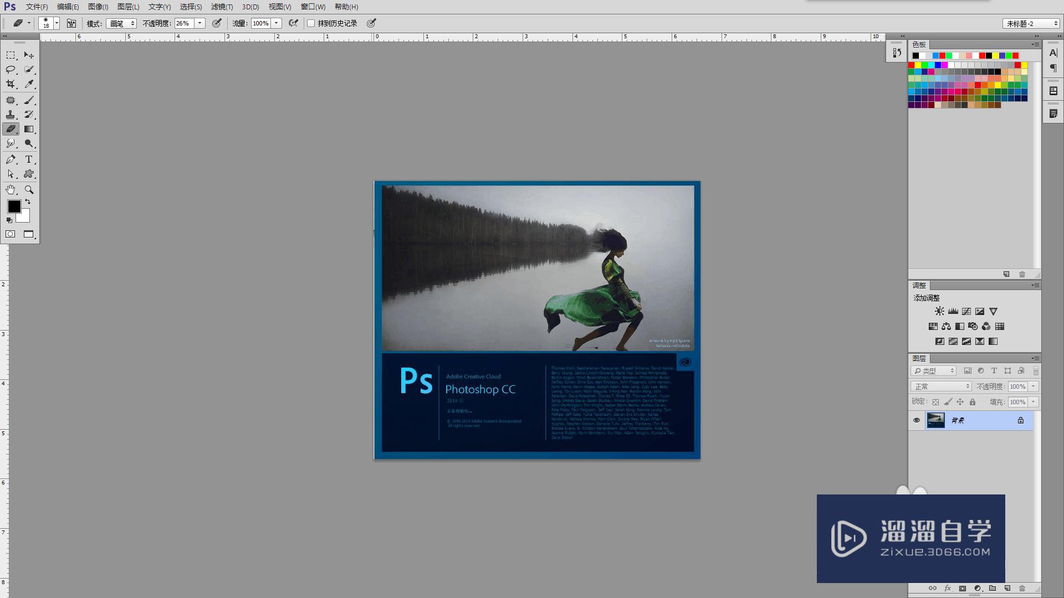
Task: Switch to the 色板 swatches tab
Action: (x=919, y=44)
